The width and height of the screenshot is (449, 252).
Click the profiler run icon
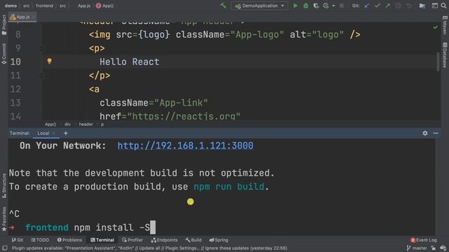click(326, 6)
